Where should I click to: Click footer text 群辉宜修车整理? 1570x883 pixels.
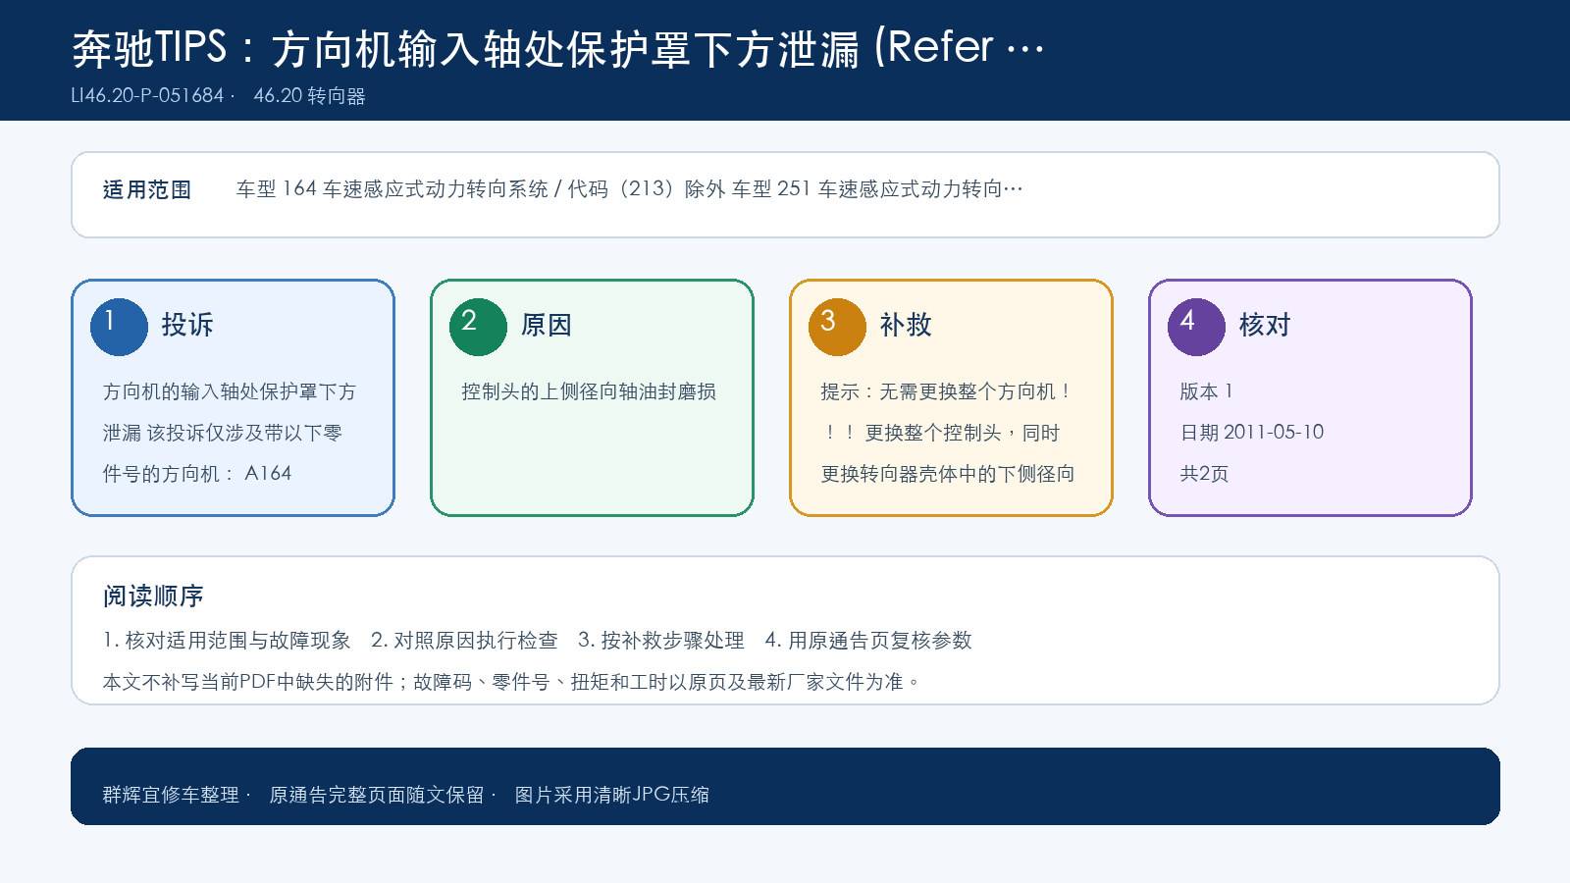coord(171,795)
